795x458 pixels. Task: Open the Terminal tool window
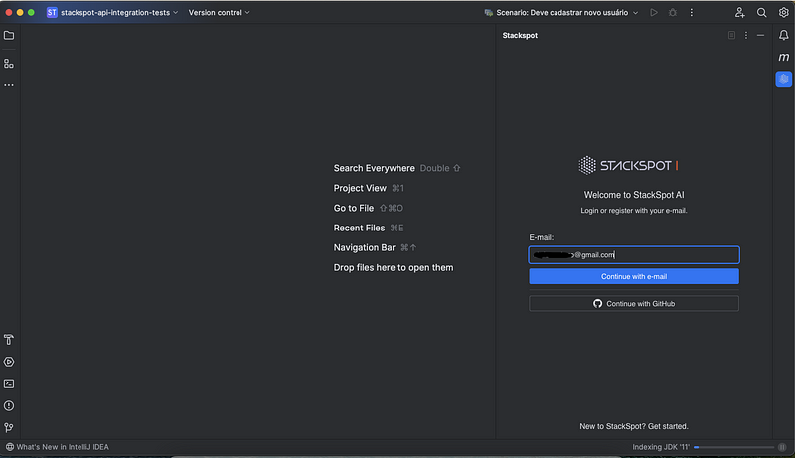[x=9, y=384]
